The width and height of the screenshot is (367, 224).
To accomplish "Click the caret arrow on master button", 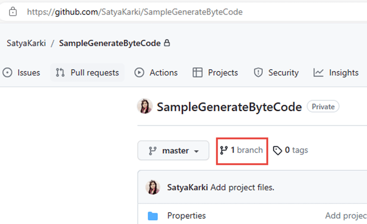I will (196, 151).
